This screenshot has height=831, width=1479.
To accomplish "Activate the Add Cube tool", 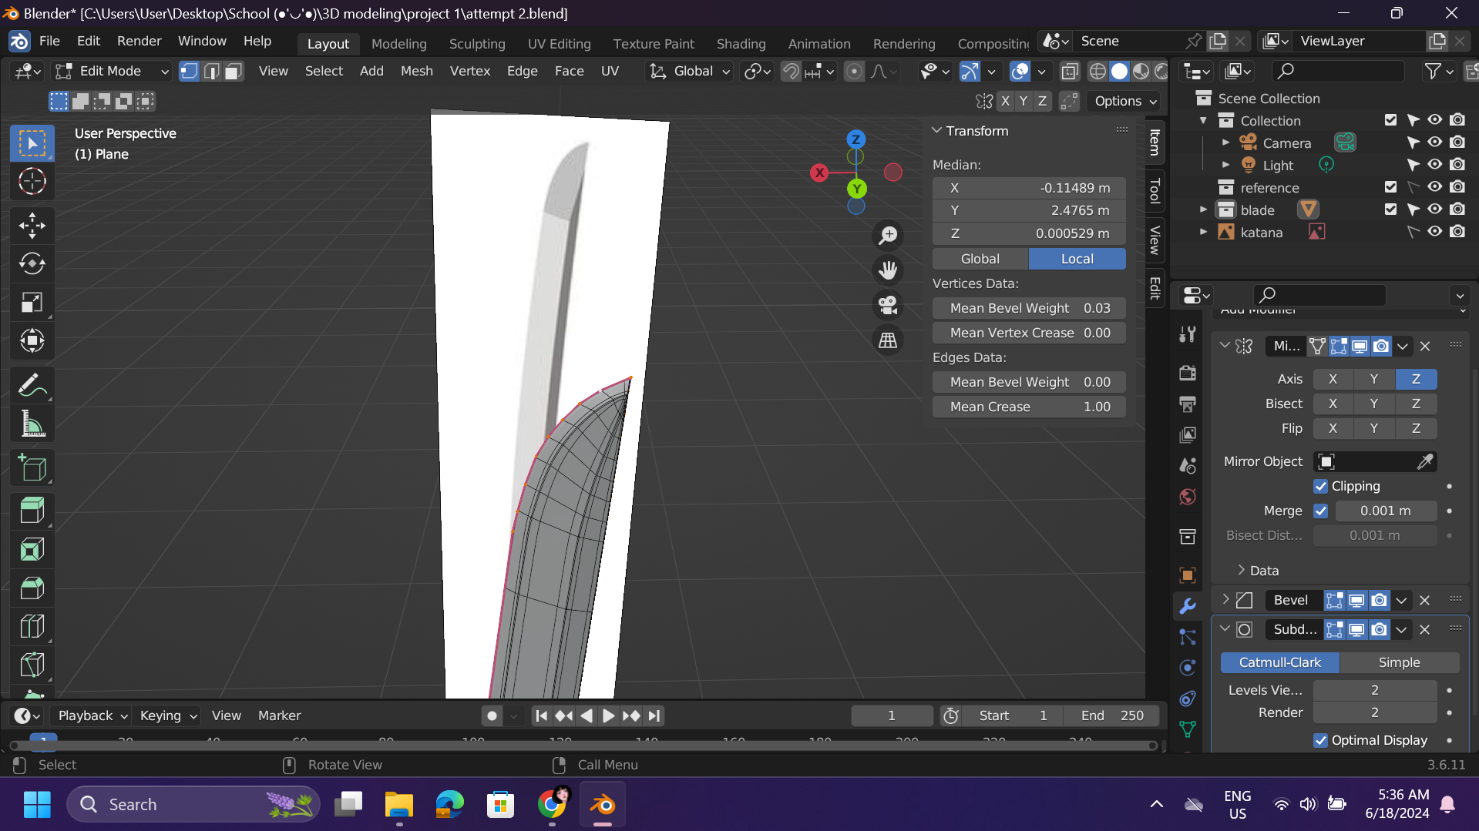I will [32, 467].
